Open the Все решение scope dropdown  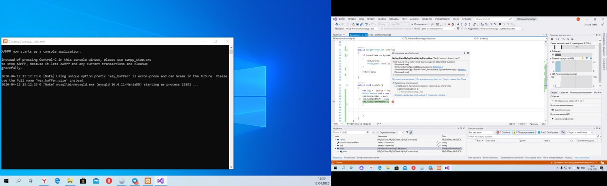pos(480,132)
